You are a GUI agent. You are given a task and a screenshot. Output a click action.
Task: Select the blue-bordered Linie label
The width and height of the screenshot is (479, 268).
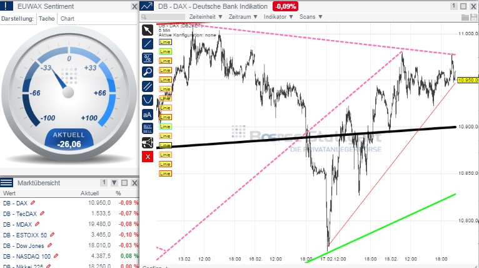tap(165, 42)
